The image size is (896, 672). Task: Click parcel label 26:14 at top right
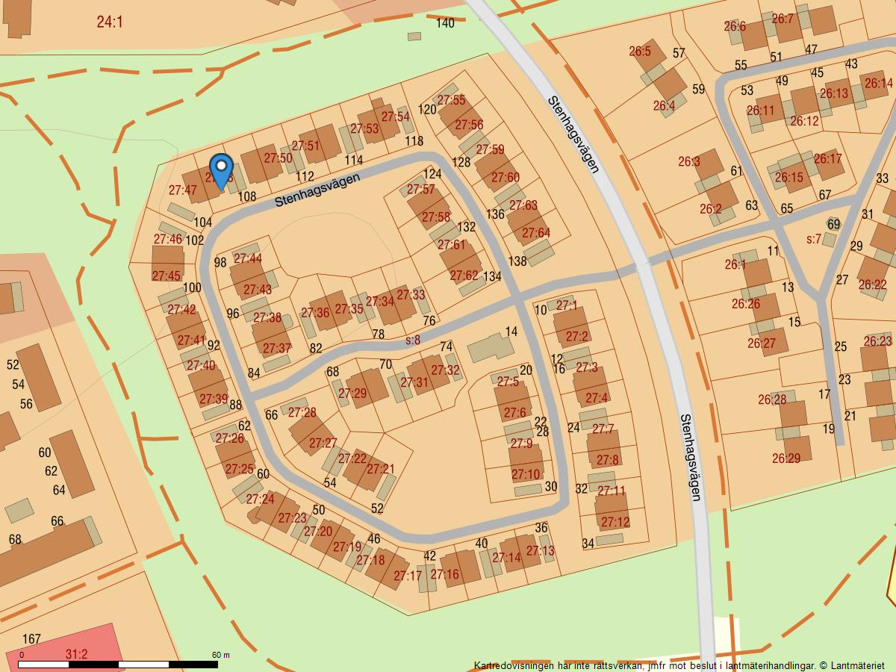coord(877,82)
